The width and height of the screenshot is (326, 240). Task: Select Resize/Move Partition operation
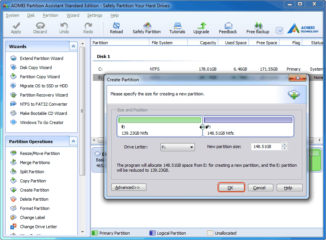[x=40, y=153]
